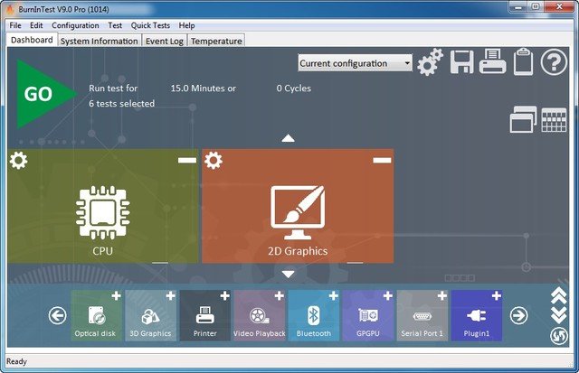Switch to the Temperature tab
Image resolution: width=579 pixels, height=373 pixels.
tap(216, 41)
